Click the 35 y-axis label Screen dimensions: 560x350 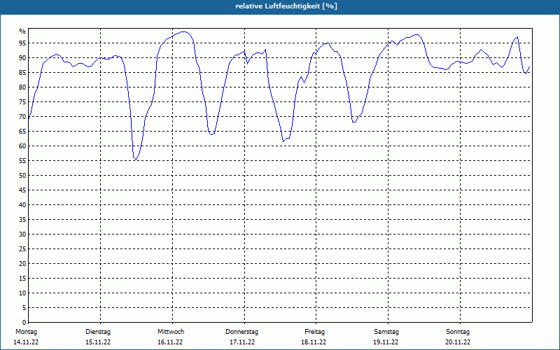click(22, 220)
